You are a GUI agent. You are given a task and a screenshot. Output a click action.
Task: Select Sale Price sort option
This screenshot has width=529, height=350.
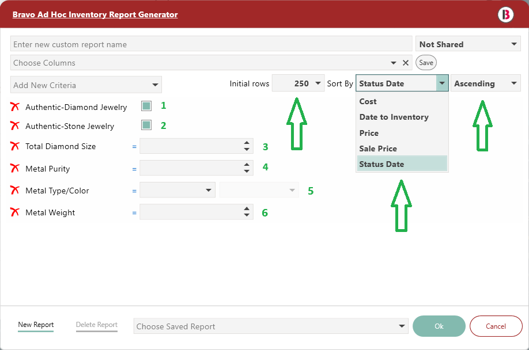pyautogui.click(x=402, y=149)
